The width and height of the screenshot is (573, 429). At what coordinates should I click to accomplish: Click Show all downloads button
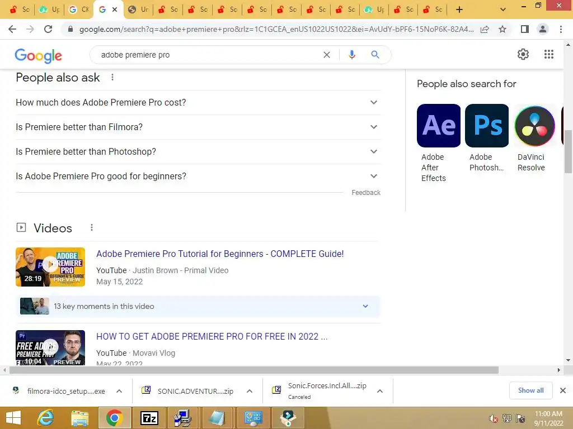530,390
